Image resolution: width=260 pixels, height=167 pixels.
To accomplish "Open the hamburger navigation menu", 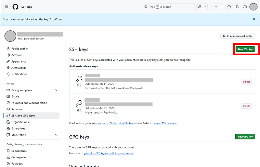I will 6,7.
